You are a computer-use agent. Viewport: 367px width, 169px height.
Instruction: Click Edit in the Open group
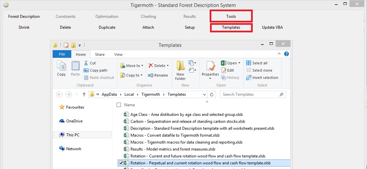(x=228, y=70)
